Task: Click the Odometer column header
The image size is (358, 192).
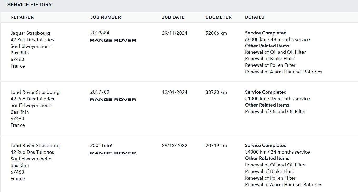Action: click(x=218, y=17)
